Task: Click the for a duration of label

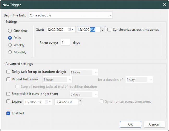Action: click(111, 80)
